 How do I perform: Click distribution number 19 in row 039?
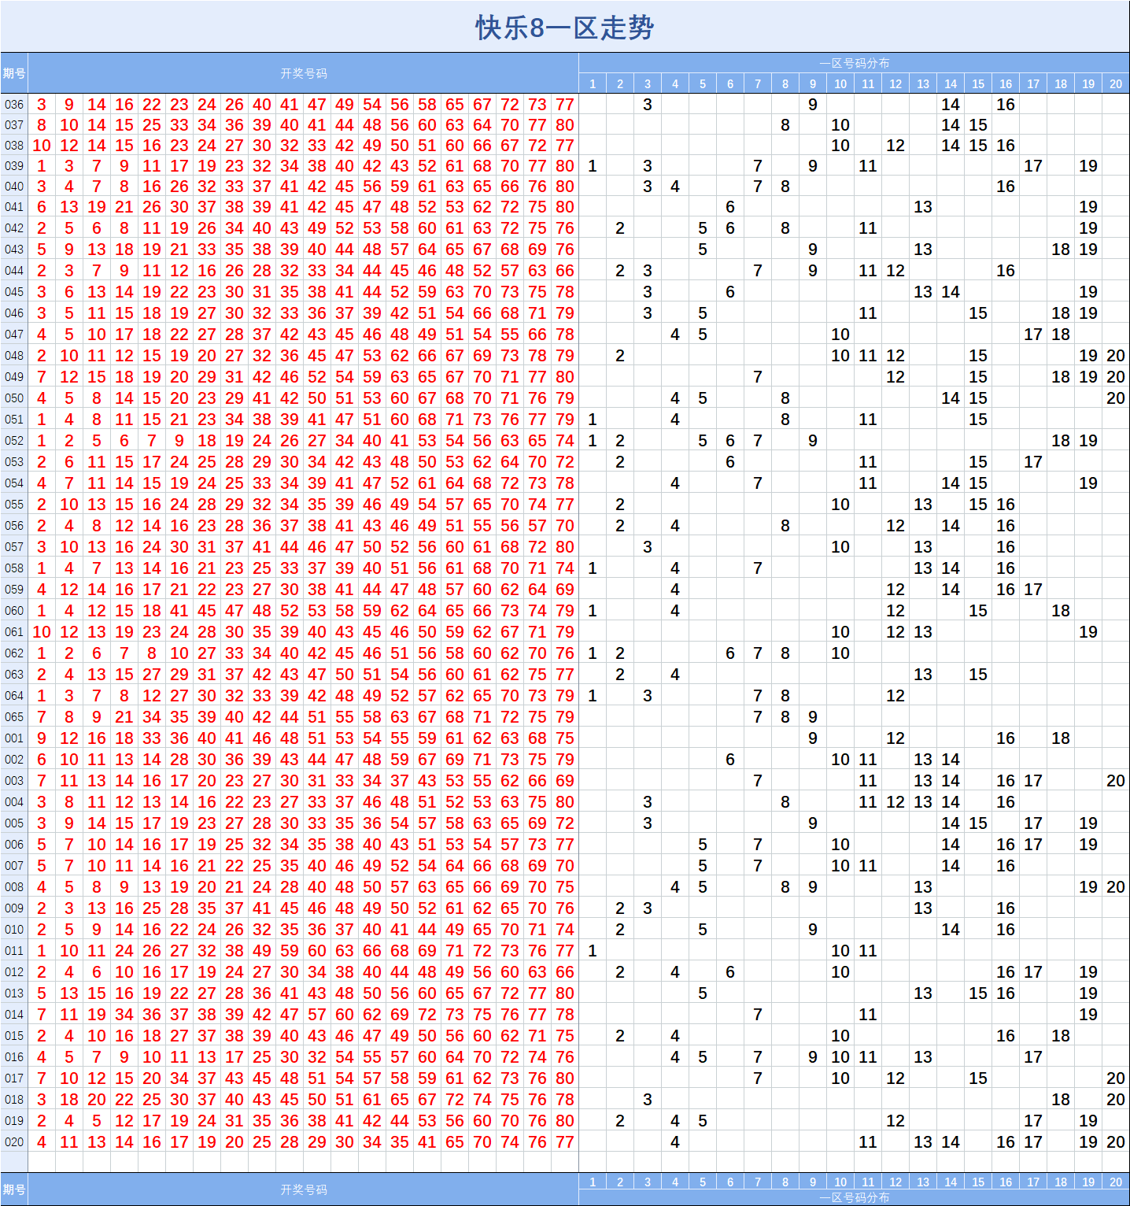(x=1088, y=166)
